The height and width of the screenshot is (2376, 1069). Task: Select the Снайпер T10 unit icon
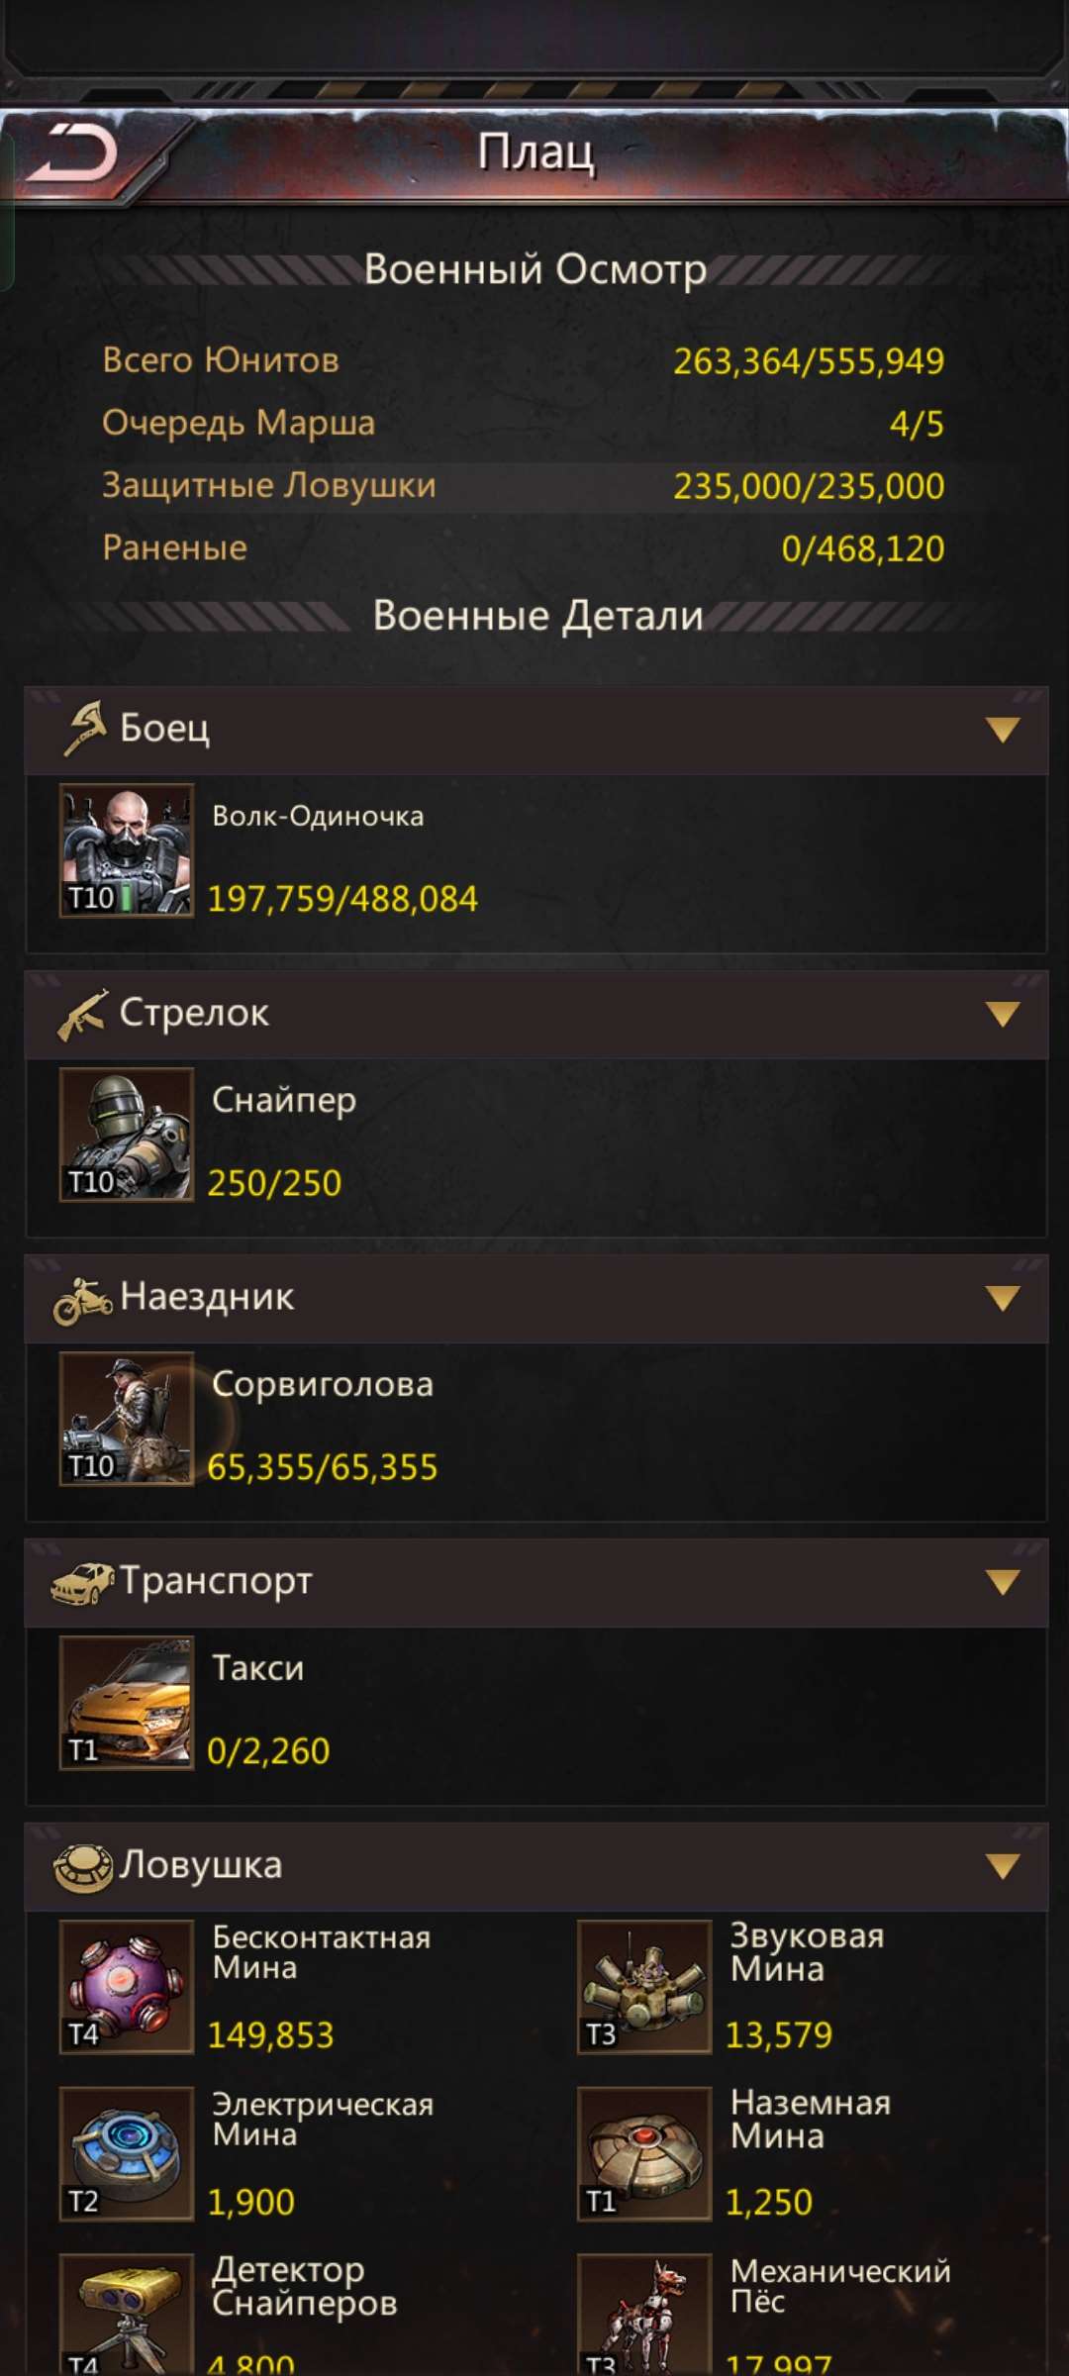tap(127, 1135)
